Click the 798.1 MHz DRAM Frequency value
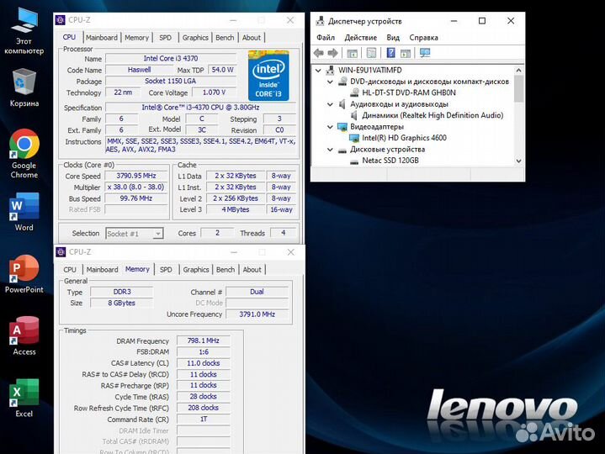605x454 pixels. [x=204, y=340]
